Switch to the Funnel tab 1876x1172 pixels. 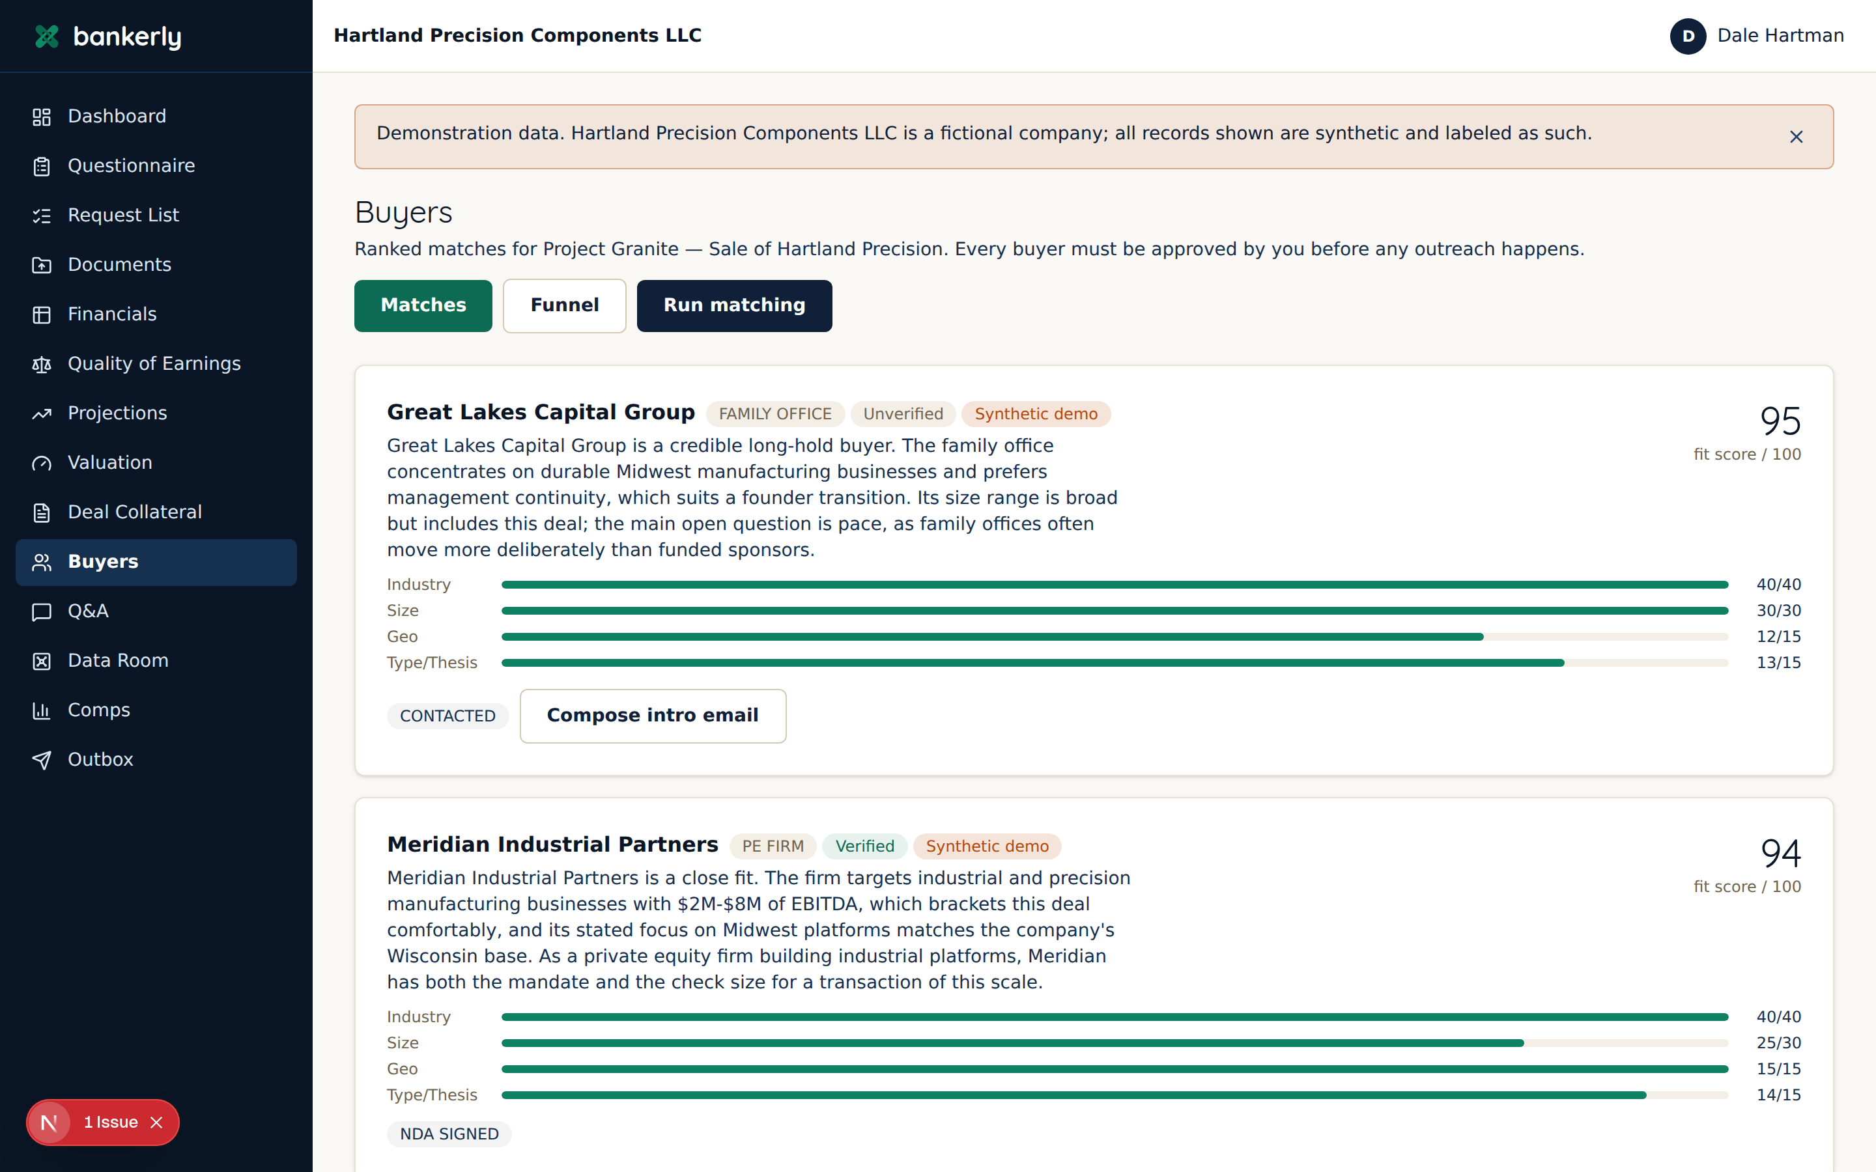click(564, 305)
